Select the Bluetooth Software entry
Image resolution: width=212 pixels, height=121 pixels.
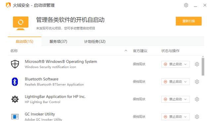(x=42, y=79)
